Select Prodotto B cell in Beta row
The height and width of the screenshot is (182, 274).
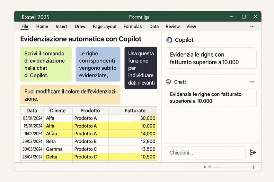point(90,141)
